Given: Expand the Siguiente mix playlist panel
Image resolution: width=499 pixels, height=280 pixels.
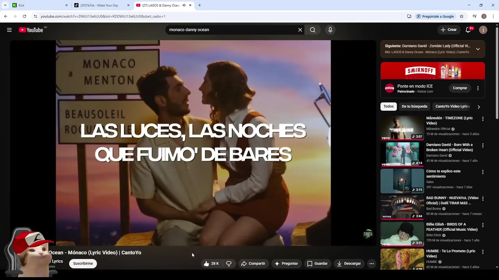Looking at the screenshot, I should pyautogui.click(x=478, y=49).
